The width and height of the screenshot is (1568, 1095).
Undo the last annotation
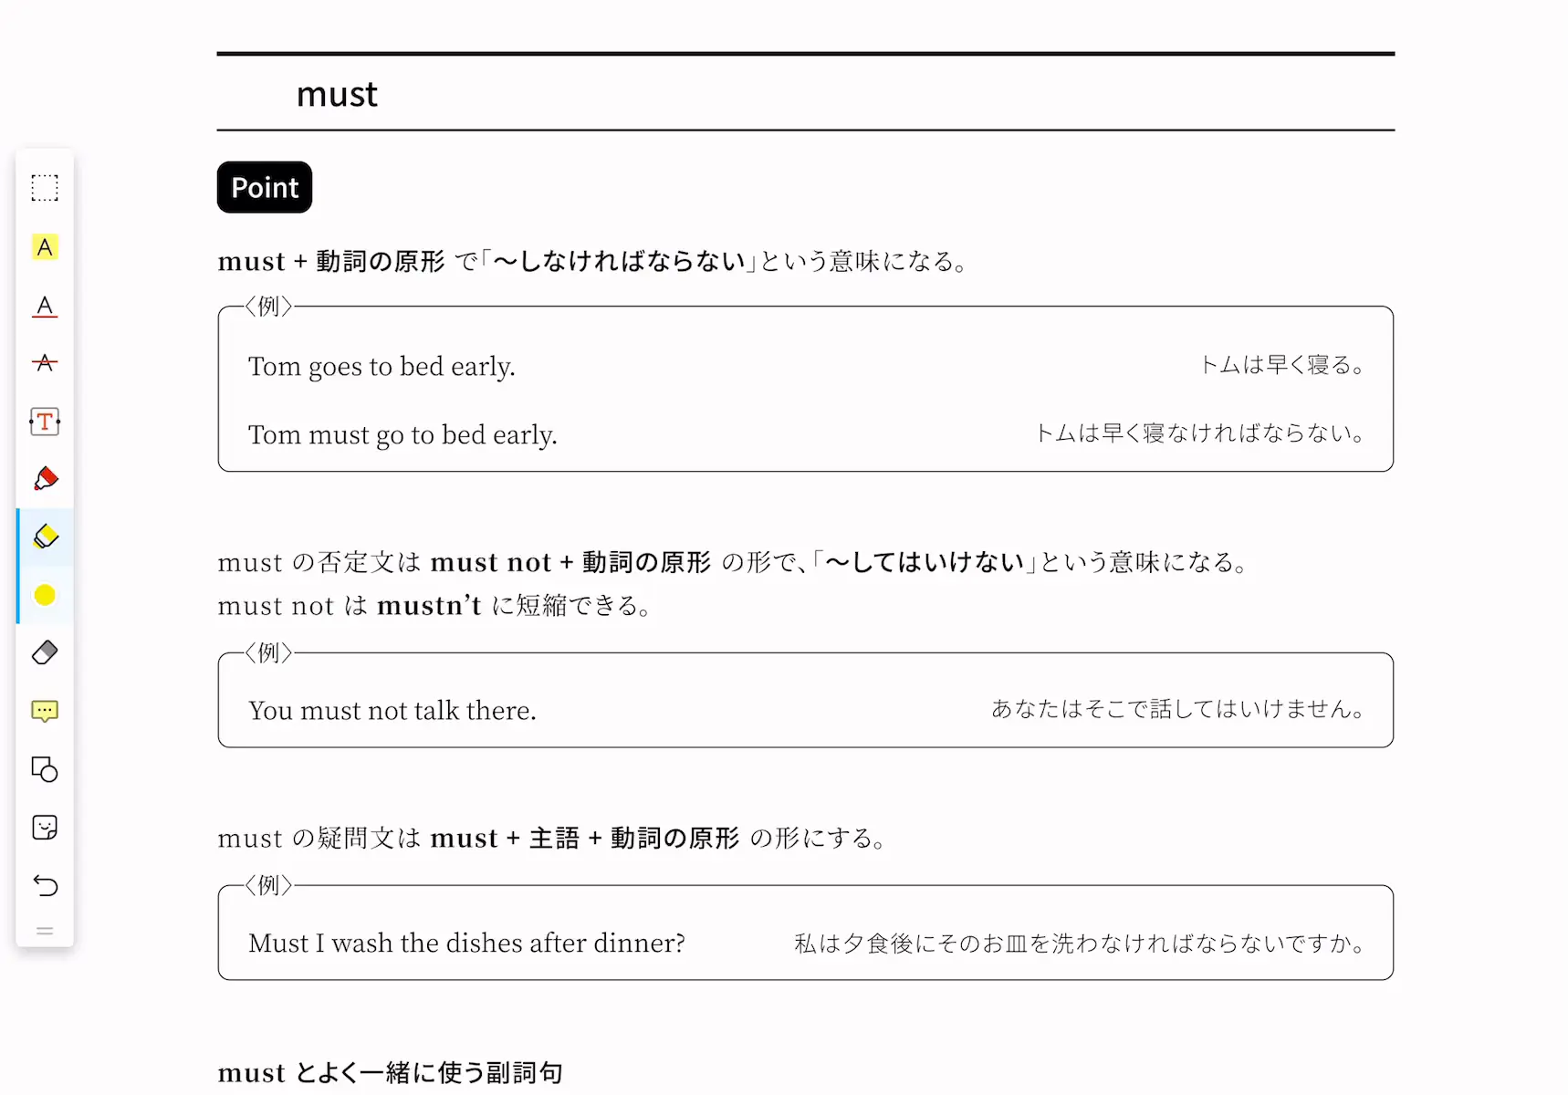(x=45, y=885)
